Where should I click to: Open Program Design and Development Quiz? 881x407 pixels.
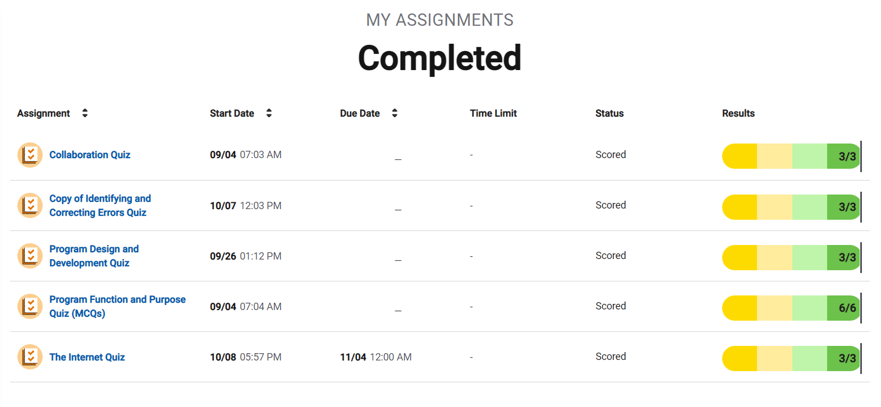point(94,256)
